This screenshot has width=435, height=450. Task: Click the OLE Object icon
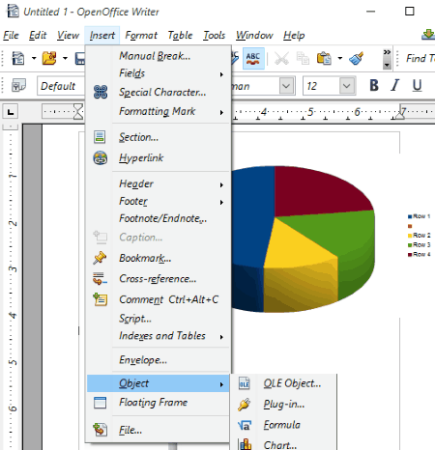244,383
